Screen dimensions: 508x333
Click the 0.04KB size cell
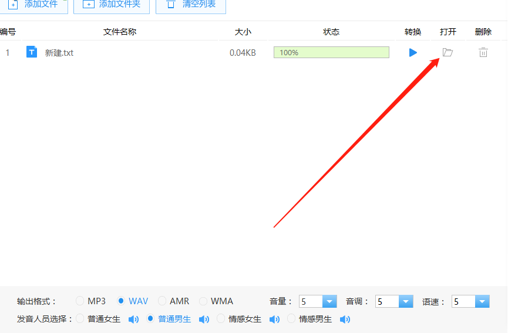point(243,53)
